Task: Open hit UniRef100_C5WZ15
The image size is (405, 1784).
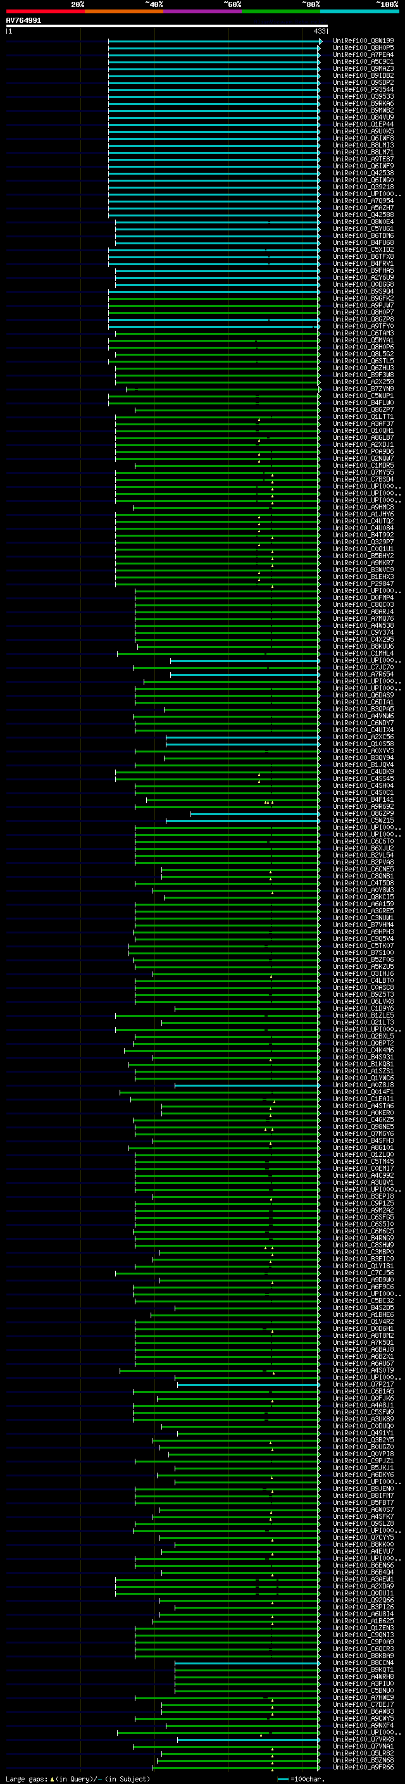Action: point(363,821)
